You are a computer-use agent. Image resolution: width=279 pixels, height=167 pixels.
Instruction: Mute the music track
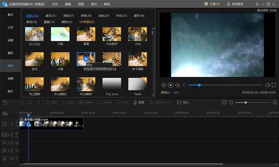pyautogui.click(x=17, y=150)
